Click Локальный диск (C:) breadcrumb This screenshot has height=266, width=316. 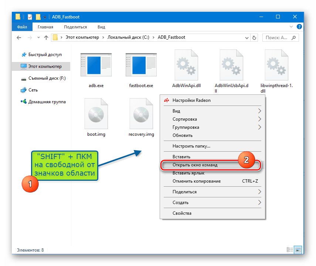128,37
